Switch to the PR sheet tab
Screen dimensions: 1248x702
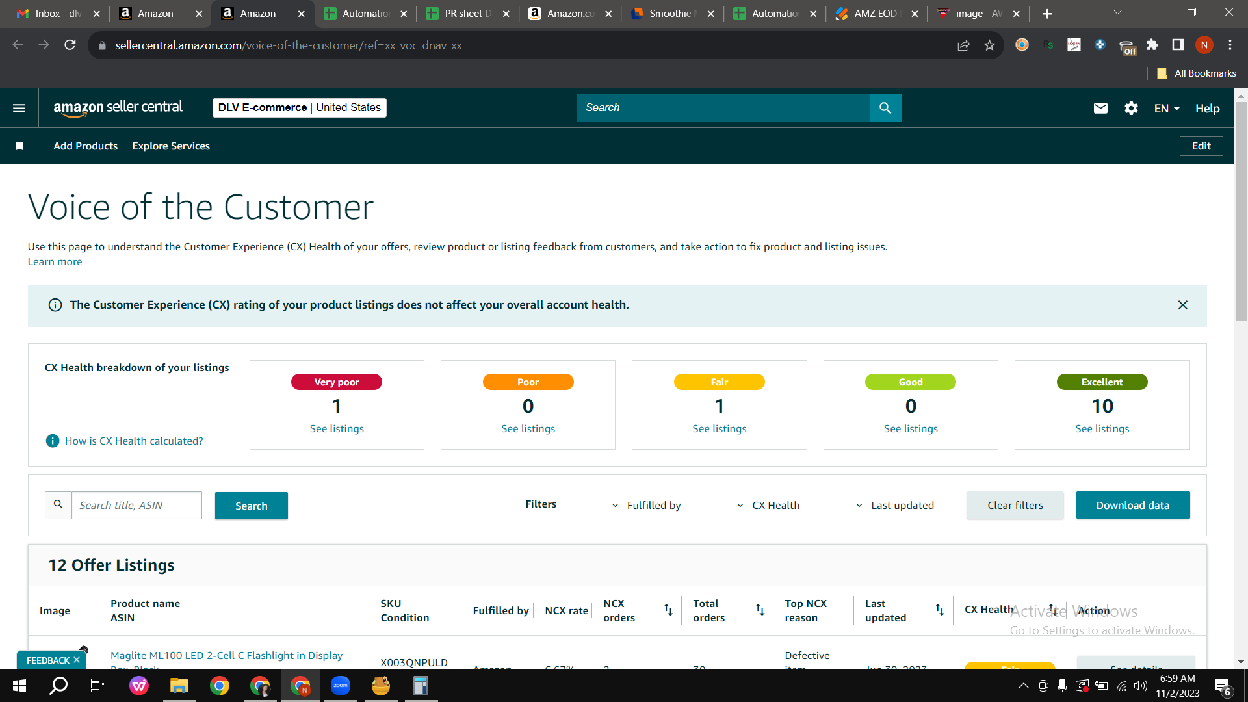(x=467, y=14)
